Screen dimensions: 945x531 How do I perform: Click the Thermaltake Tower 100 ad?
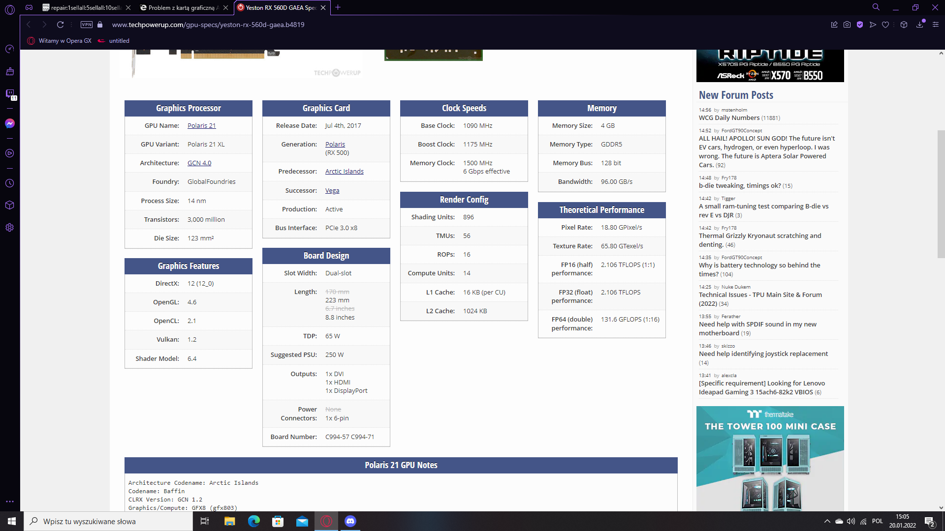pos(770,458)
